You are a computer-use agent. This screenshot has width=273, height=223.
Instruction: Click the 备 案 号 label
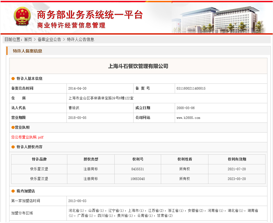point(142,88)
